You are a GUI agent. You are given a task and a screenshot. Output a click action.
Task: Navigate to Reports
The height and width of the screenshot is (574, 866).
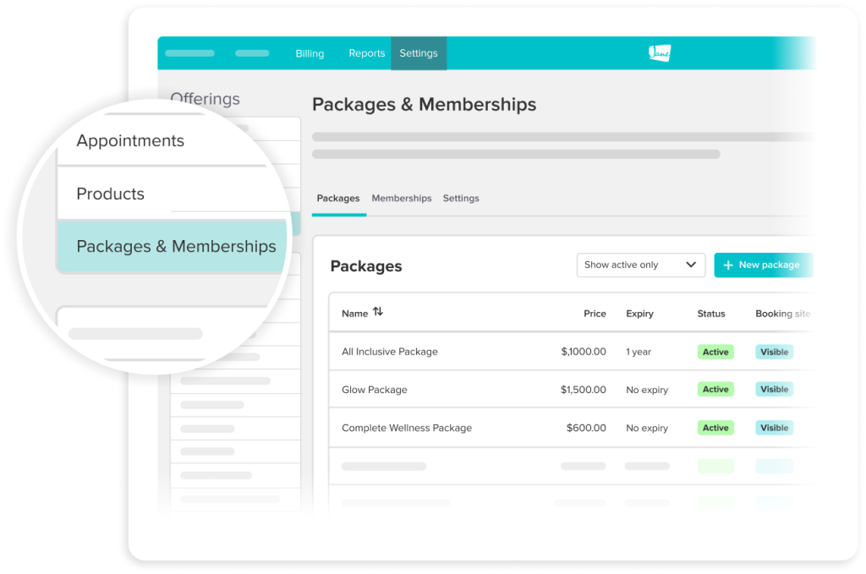(366, 53)
